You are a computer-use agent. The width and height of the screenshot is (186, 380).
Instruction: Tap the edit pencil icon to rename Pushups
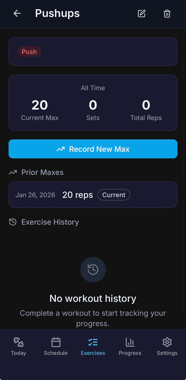[x=142, y=13]
